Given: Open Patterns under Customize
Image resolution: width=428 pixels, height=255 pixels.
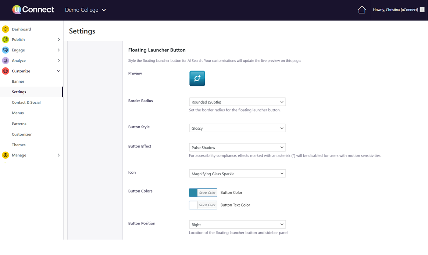Looking at the screenshot, I should [x=19, y=124].
